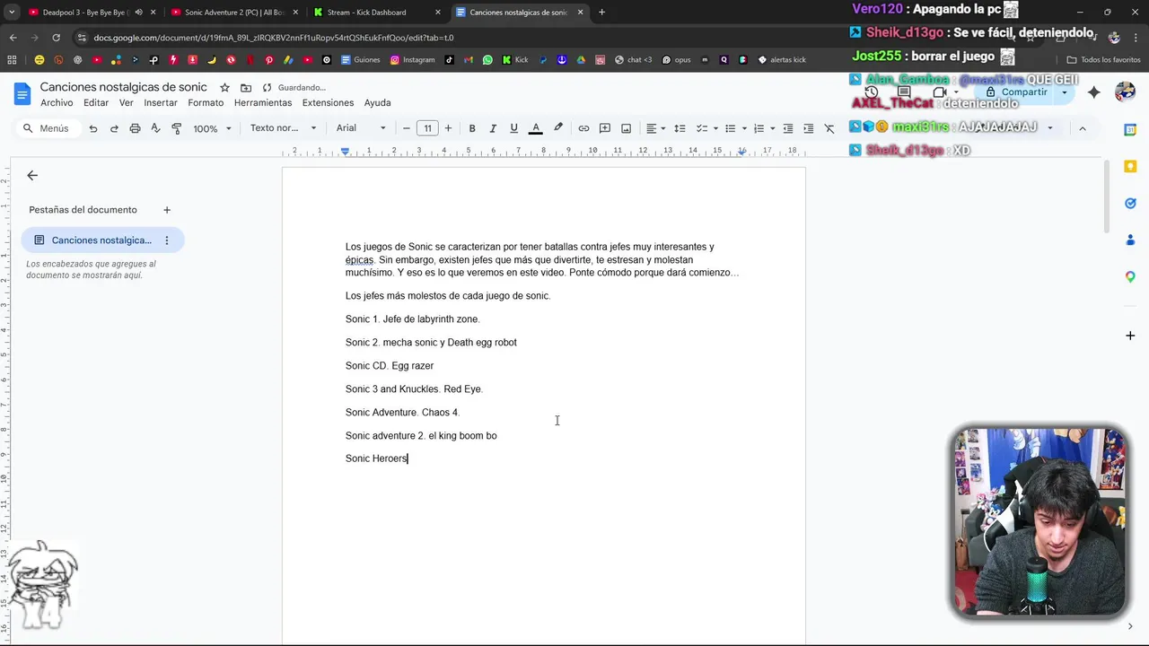Insert image from toolbar icon

[x=626, y=128]
